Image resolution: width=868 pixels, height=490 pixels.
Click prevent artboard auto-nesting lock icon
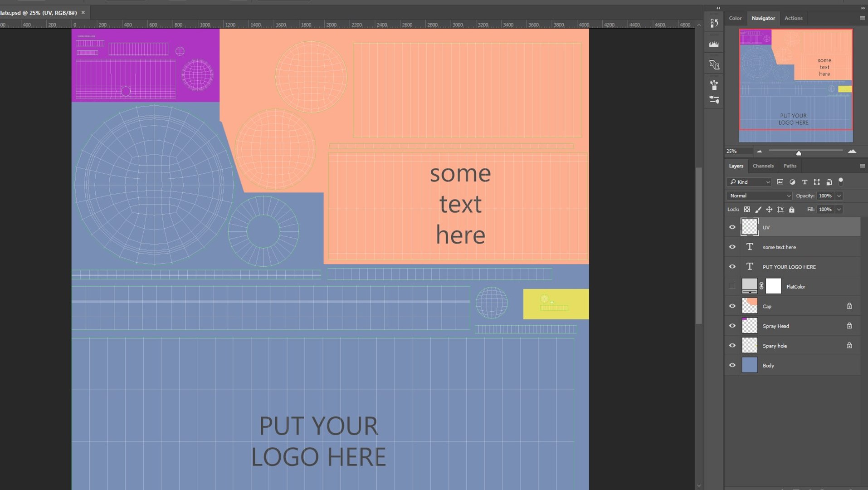tap(780, 210)
